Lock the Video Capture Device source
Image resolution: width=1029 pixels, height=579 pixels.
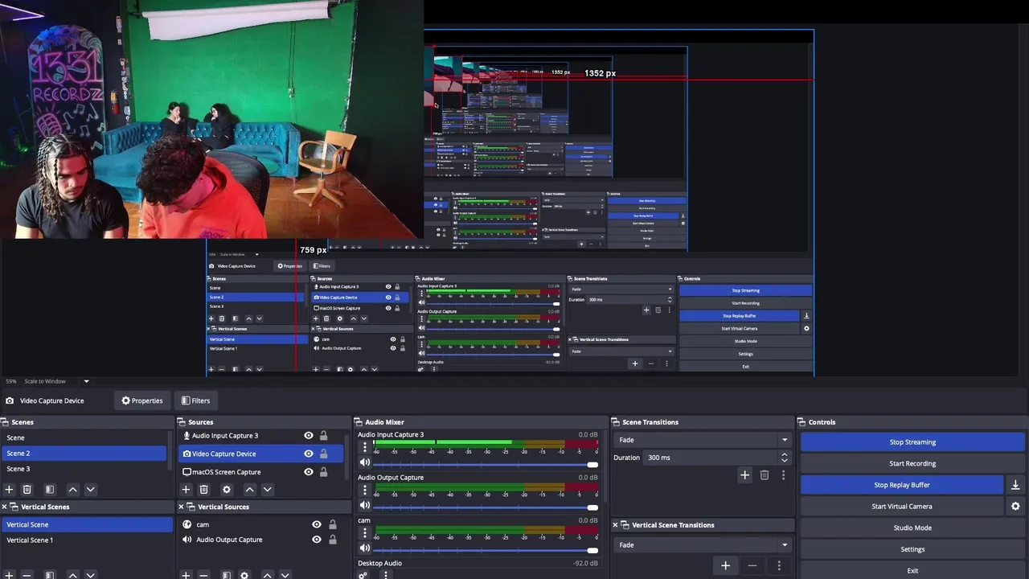point(323,454)
